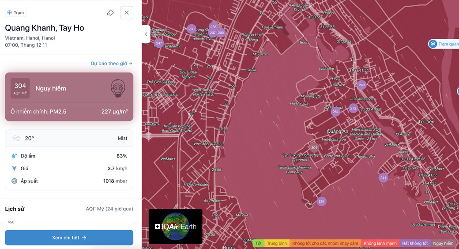Select the 241 AQI station marker
This screenshot has width=459, height=249.
point(383,178)
